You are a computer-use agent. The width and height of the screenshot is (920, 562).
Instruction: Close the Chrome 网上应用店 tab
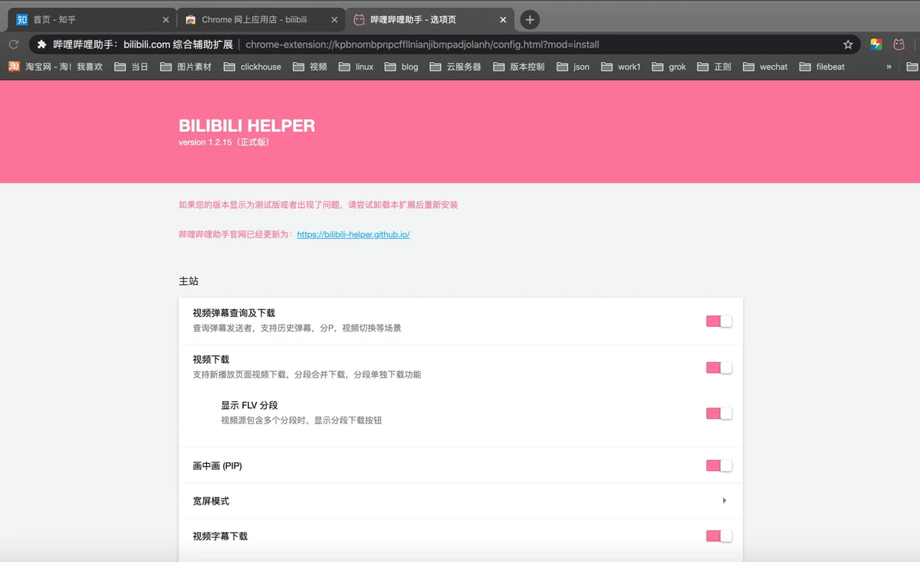333,20
